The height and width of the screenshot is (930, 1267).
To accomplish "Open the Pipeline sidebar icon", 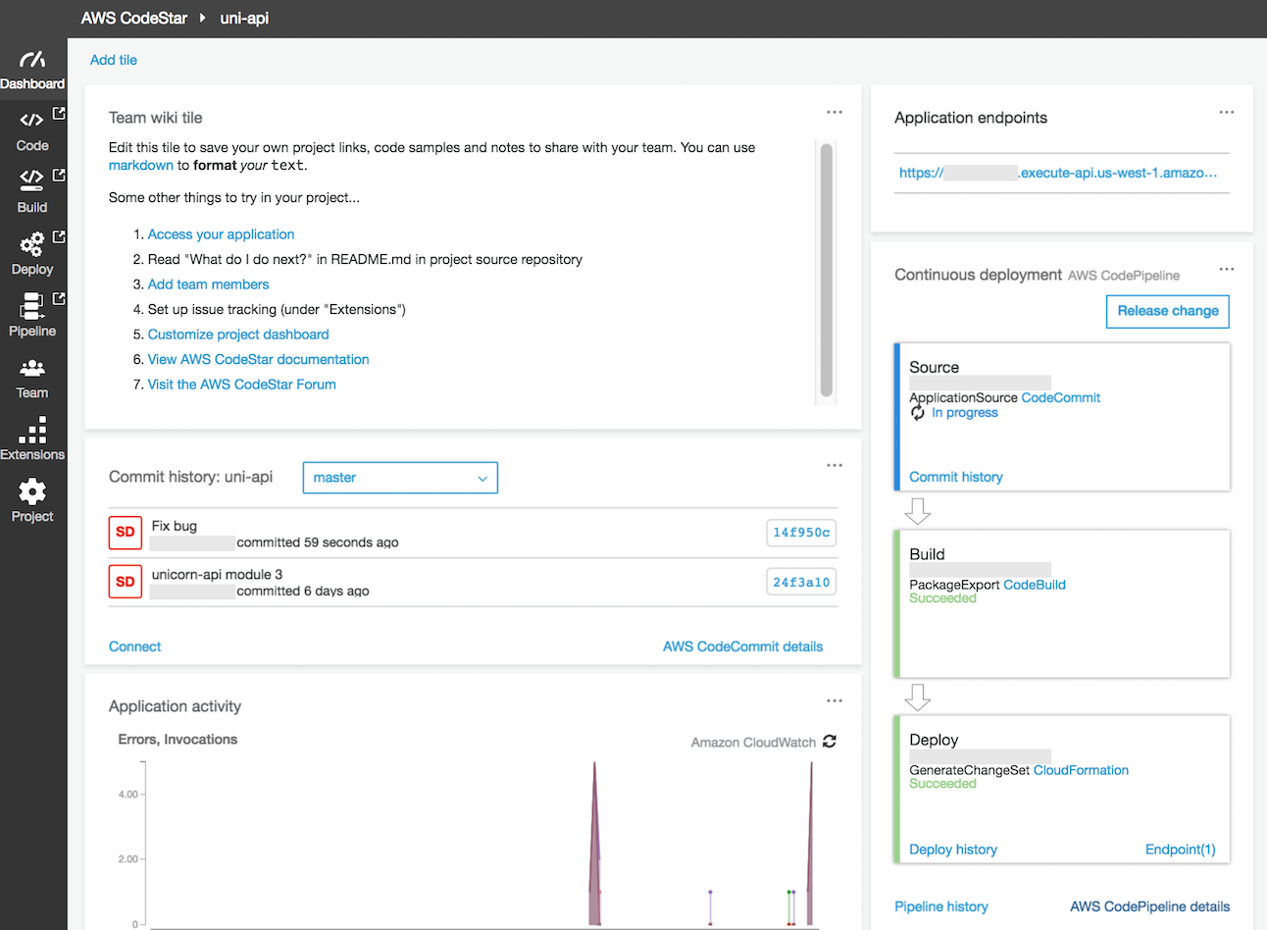I will [31, 306].
